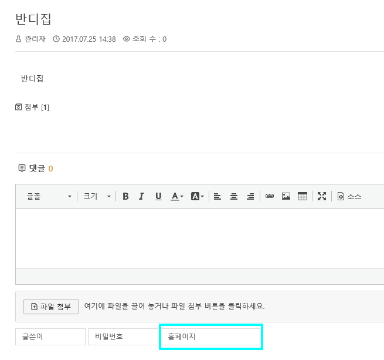Viewport: 384px width, 360px height.
Task: Switch to 소스 source view
Action: click(x=349, y=197)
